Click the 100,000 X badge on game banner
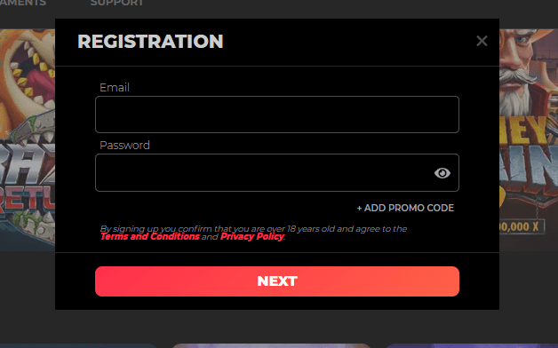Screen dimensions: 558x348 click(x=522, y=226)
